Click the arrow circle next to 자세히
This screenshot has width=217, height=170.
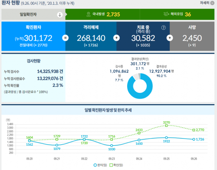coord(212,3)
